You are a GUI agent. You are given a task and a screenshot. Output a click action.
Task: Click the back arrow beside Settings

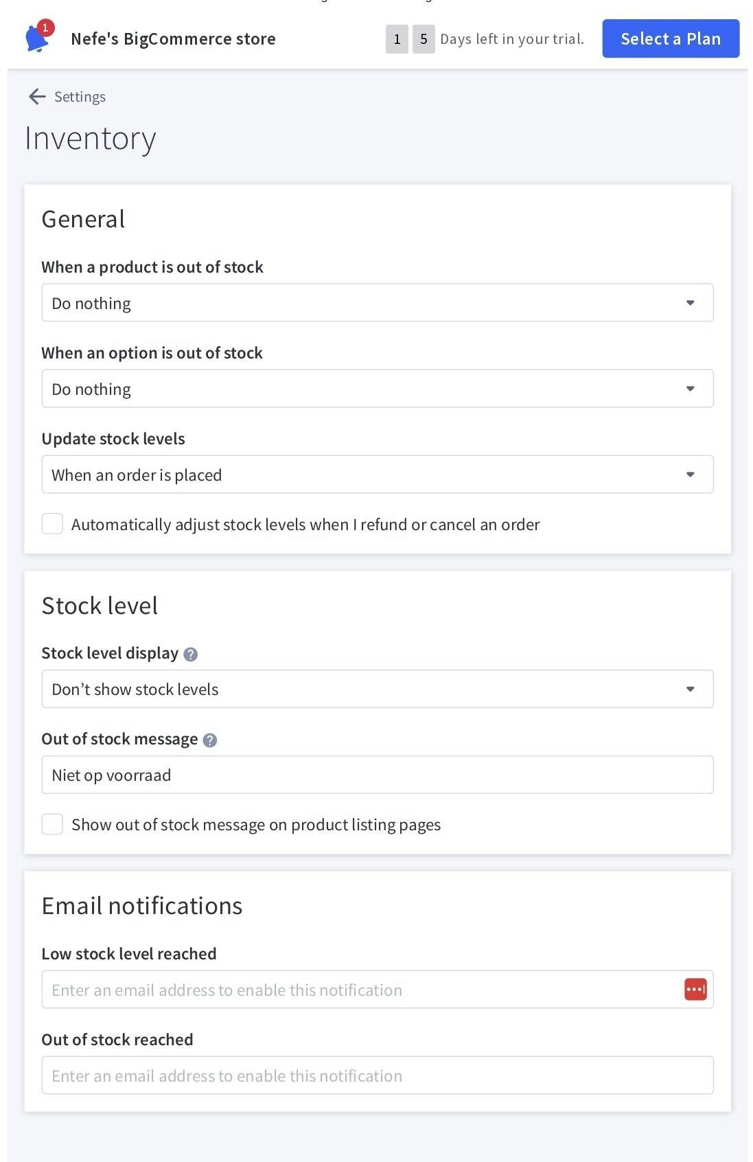36,96
